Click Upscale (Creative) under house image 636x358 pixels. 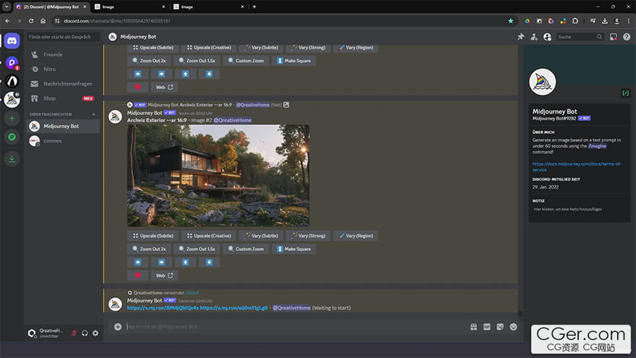tap(209, 236)
